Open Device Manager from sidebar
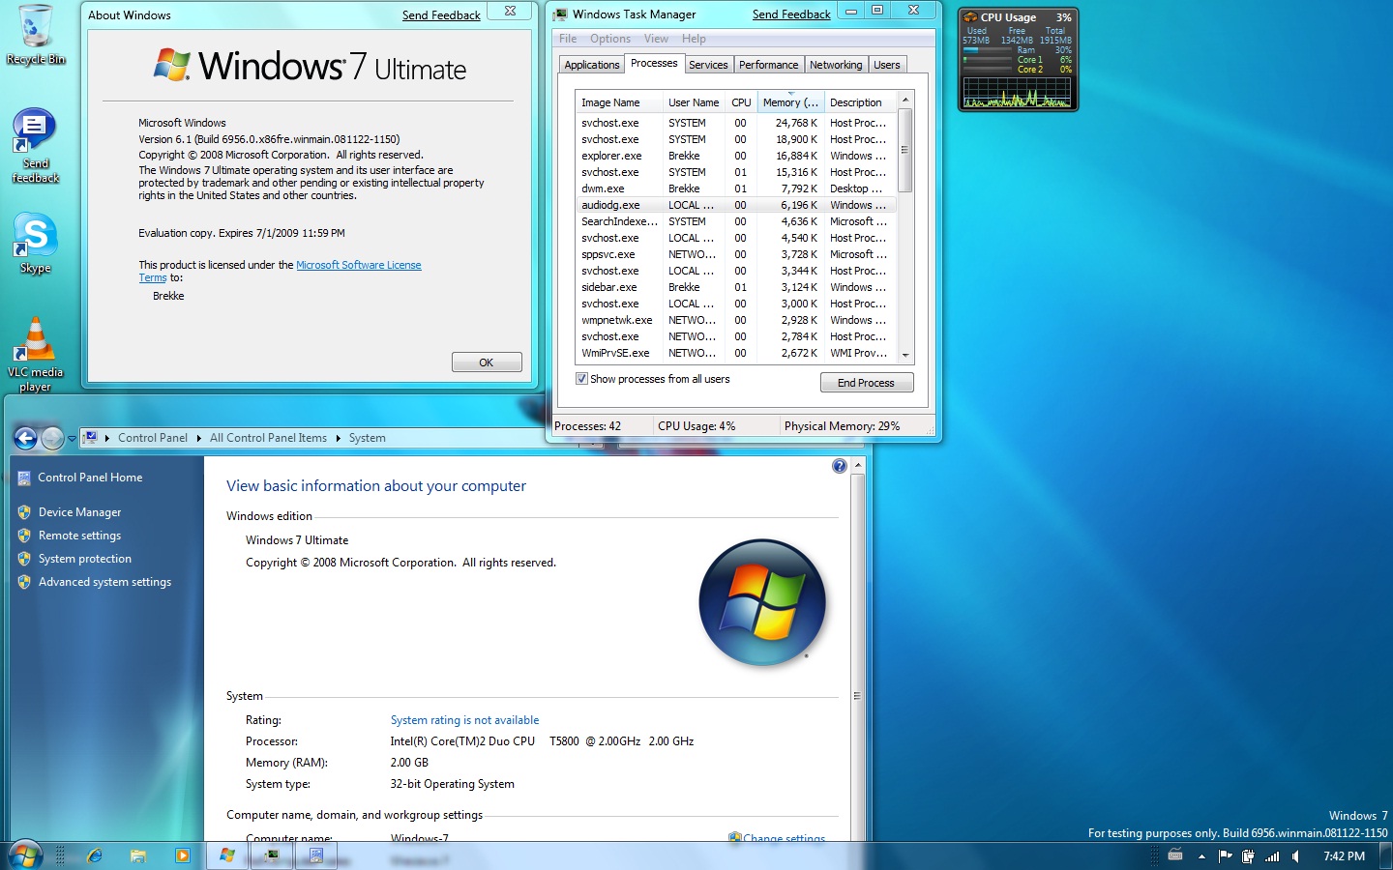 tap(79, 512)
